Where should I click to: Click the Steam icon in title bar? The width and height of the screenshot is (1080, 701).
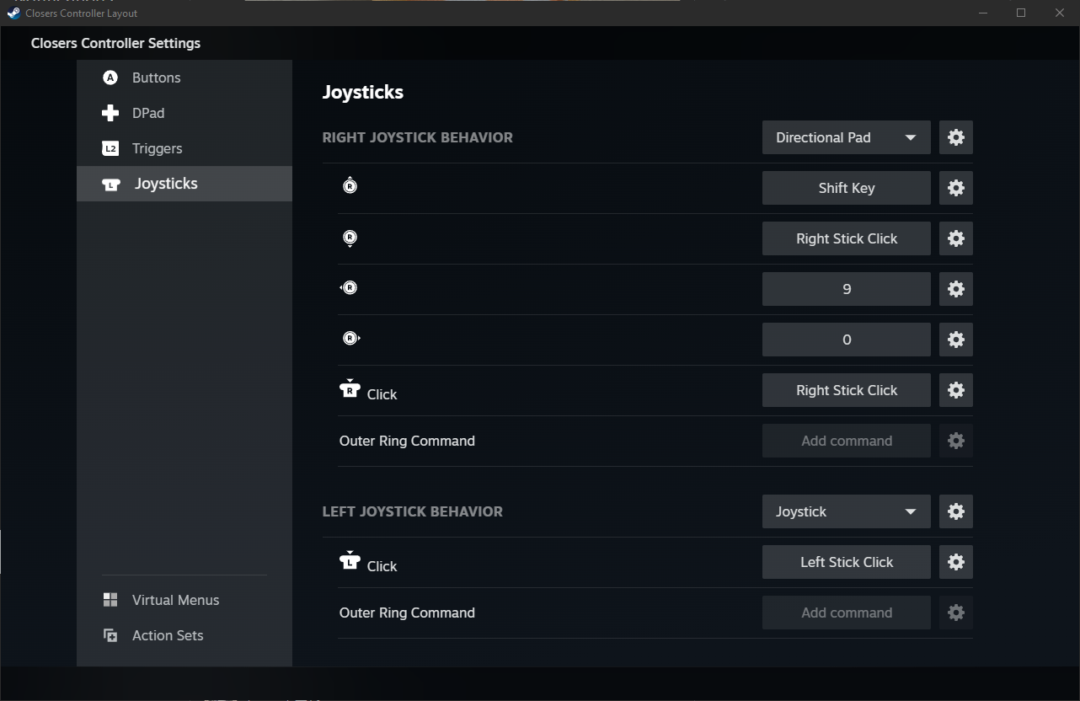coord(13,13)
